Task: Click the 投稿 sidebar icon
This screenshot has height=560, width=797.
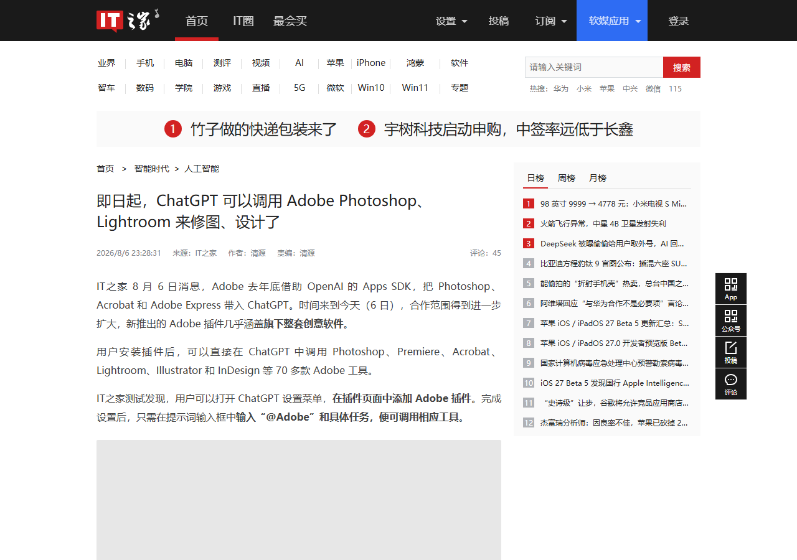Action: 731,352
